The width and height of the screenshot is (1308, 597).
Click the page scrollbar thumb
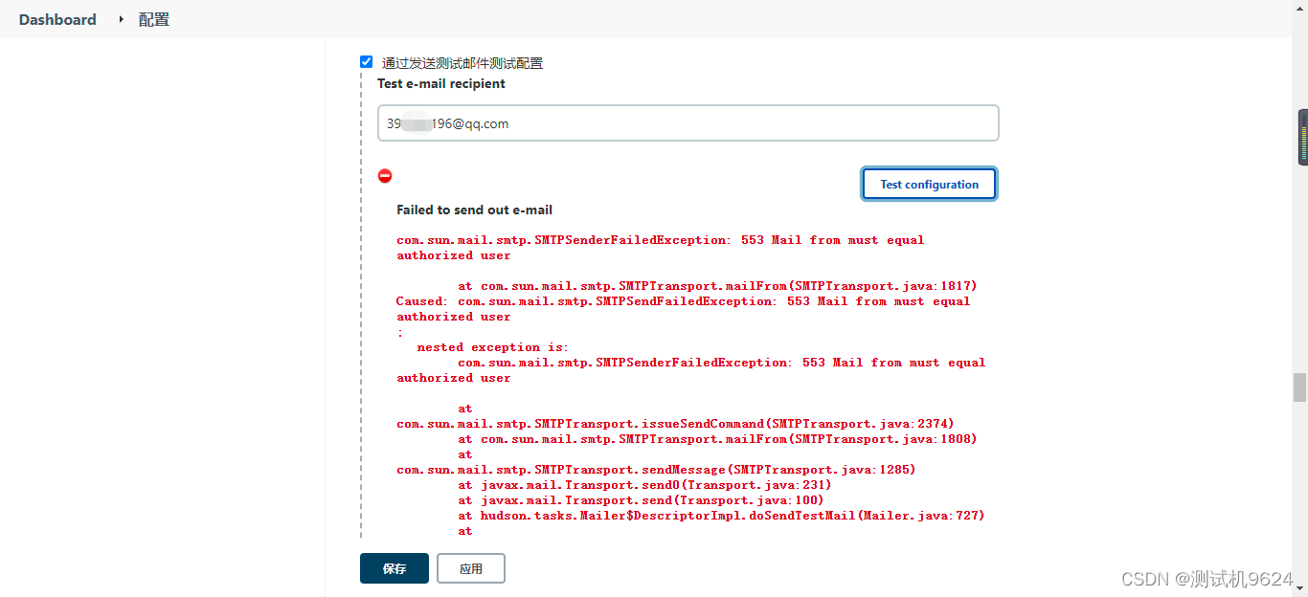click(1299, 387)
